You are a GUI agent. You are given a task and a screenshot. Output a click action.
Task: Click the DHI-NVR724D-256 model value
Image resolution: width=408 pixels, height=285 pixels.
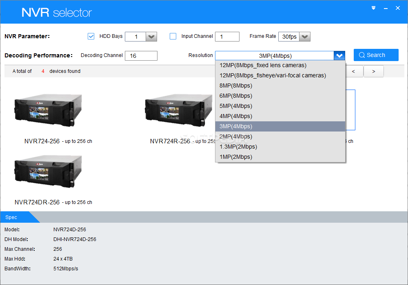pos(75,239)
